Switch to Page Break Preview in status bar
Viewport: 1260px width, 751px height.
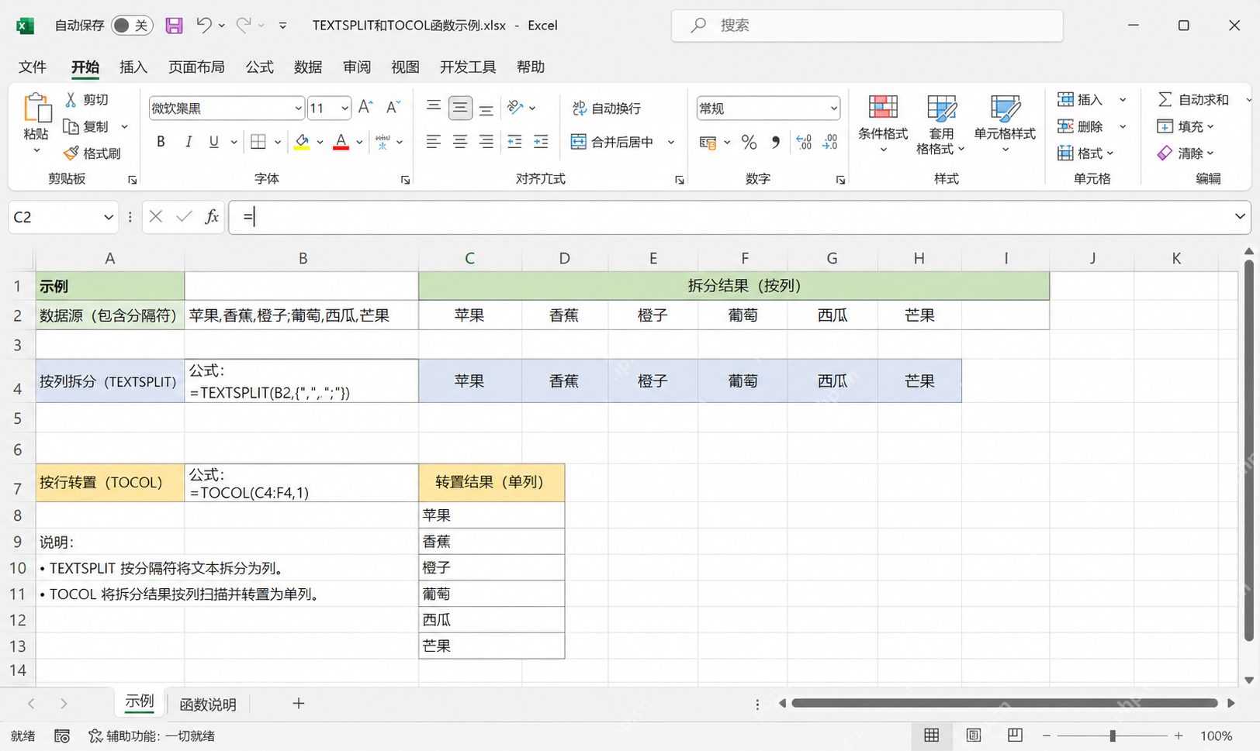coord(1015,735)
